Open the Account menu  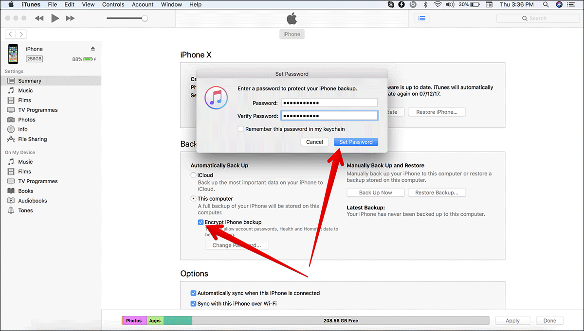pos(143,4)
